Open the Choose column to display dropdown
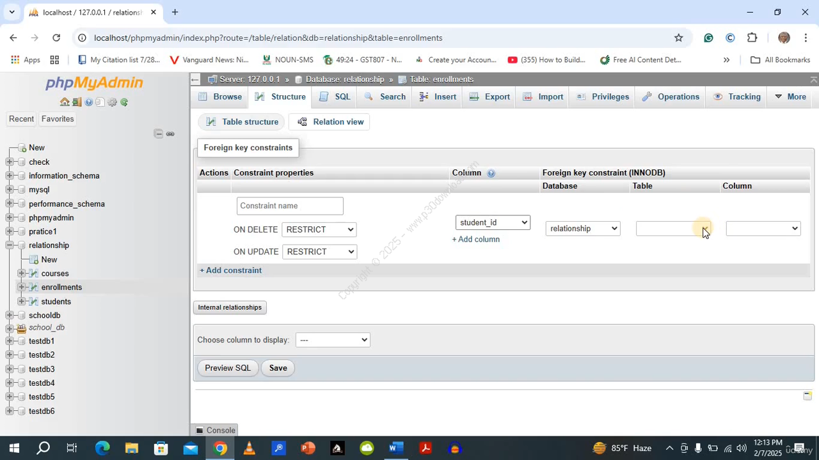Screen dimensions: 819x460 click(333, 340)
